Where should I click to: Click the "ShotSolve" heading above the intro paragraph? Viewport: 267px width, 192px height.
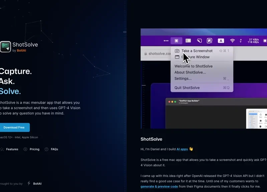pos(152,139)
